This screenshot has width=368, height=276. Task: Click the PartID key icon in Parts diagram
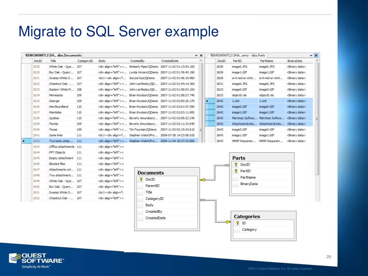pyautogui.click(x=236, y=171)
